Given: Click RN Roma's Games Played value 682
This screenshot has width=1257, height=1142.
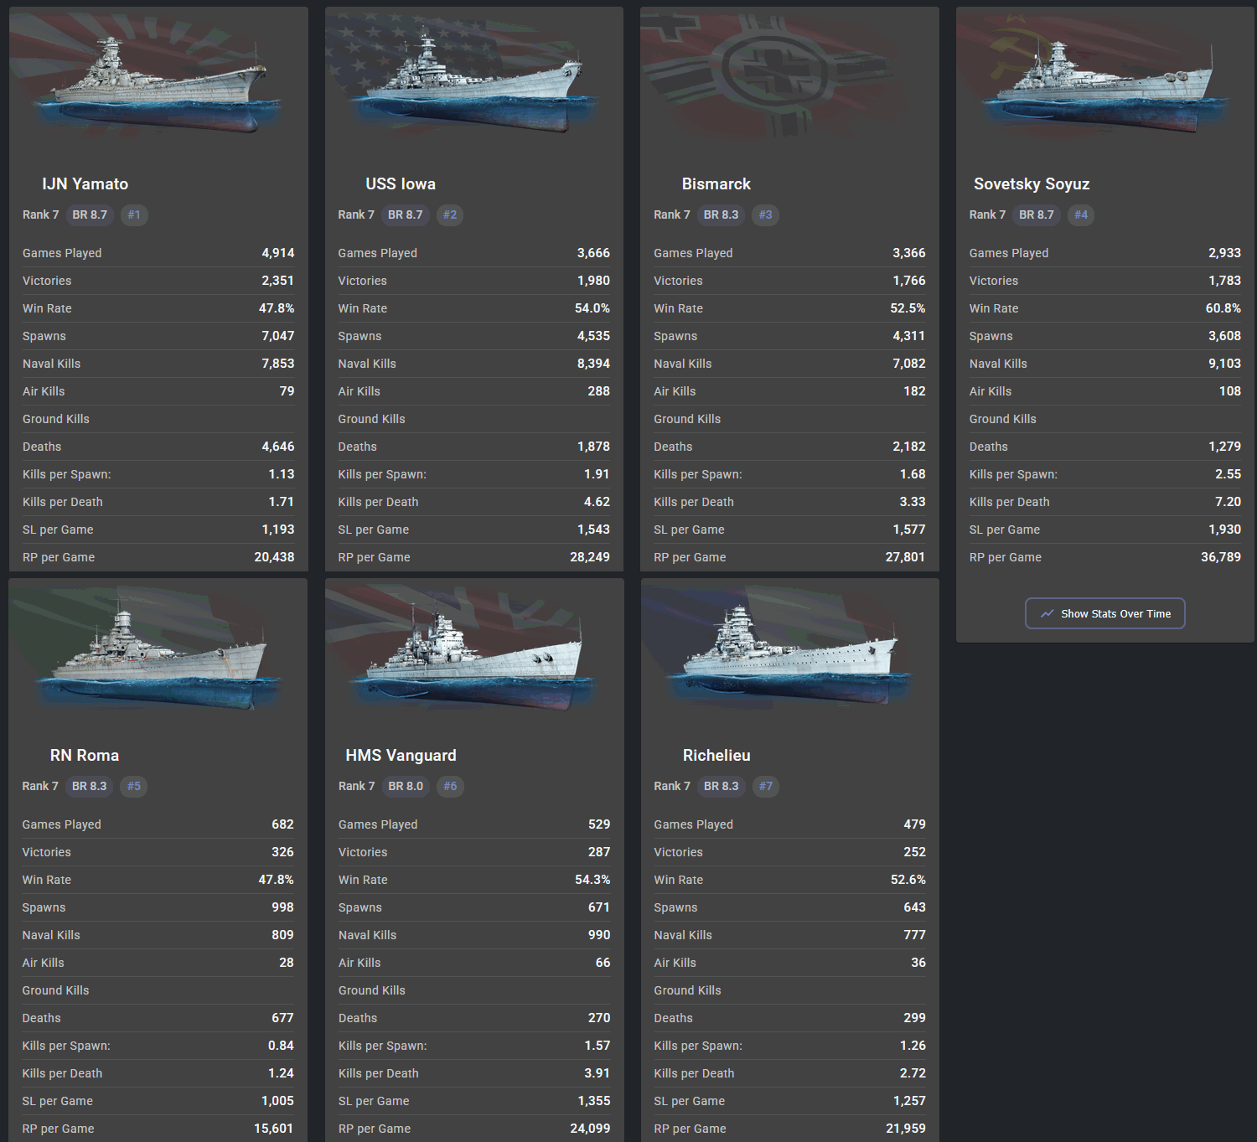Looking at the screenshot, I should click(282, 824).
